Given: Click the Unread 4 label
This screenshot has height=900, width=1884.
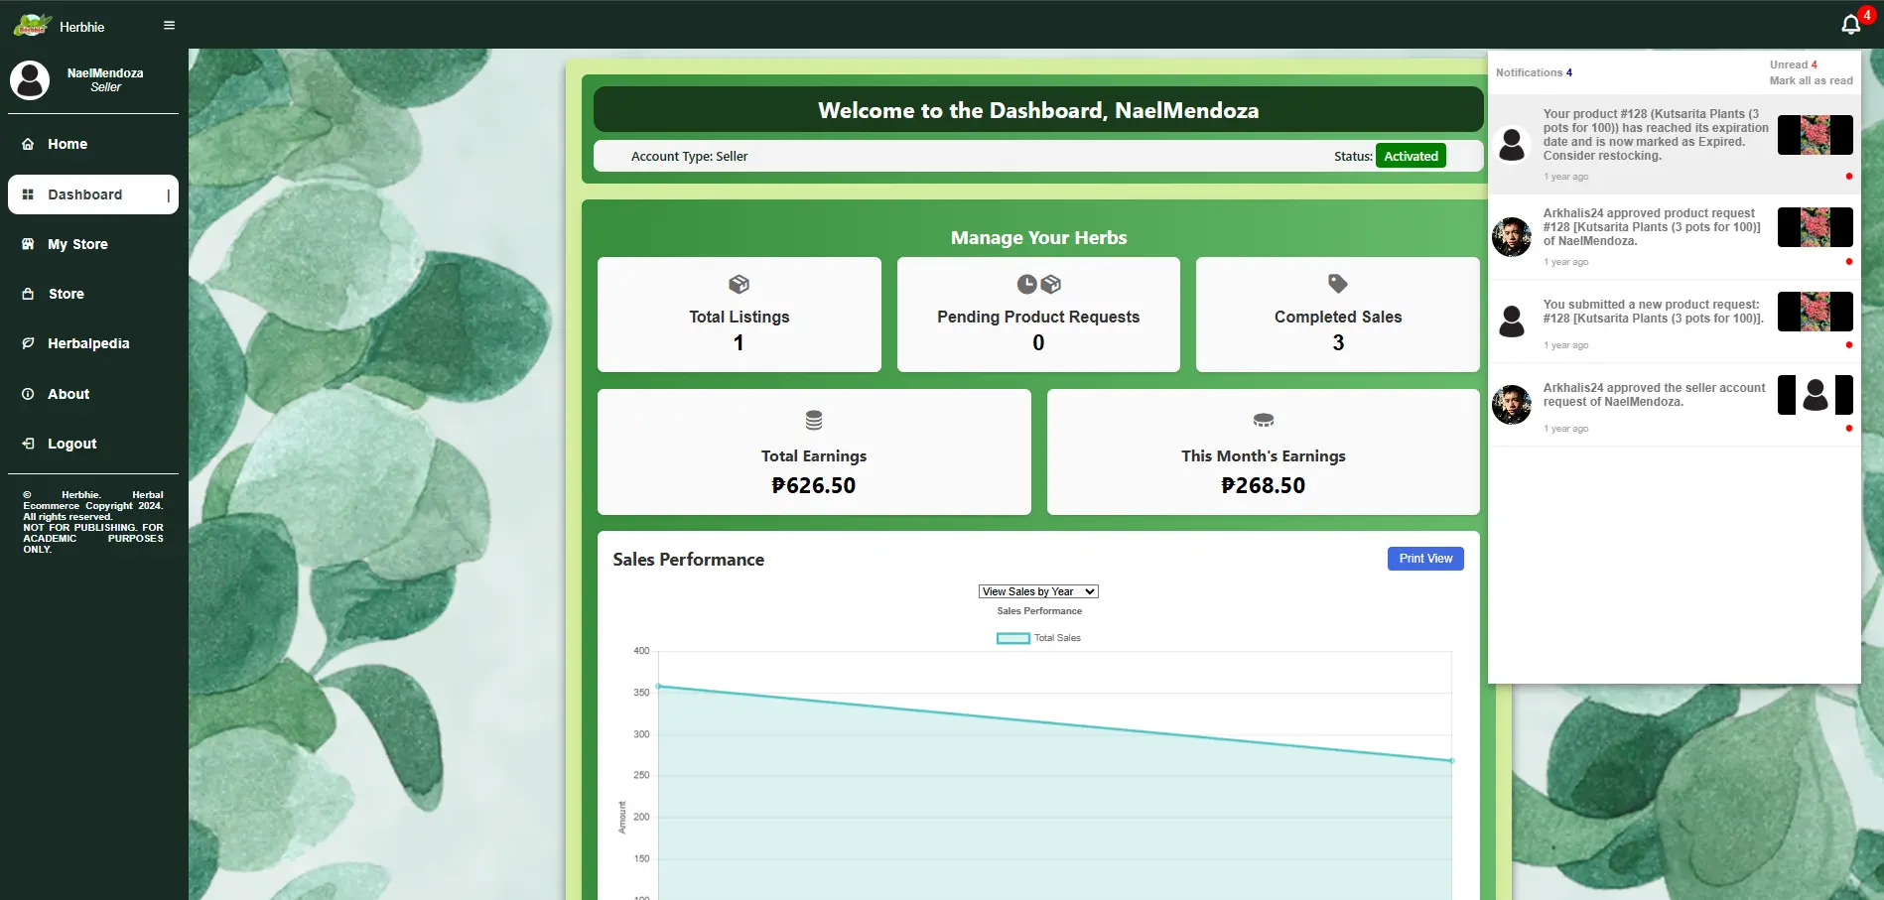Looking at the screenshot, I should coord(1793,65).
